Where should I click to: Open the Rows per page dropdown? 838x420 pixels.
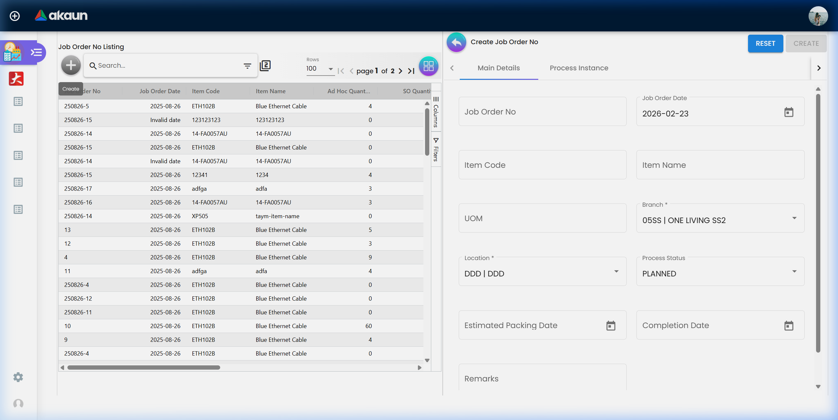click(x=330, y=69)
